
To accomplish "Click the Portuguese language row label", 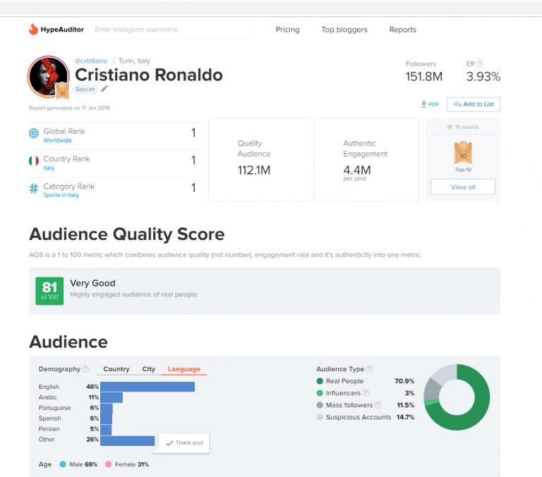I will (x=54, y=408).
